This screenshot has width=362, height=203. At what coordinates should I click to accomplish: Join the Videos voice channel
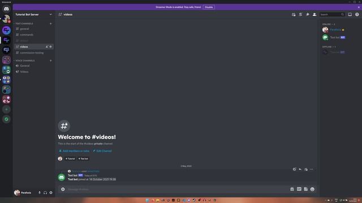[x=34, y=72]
